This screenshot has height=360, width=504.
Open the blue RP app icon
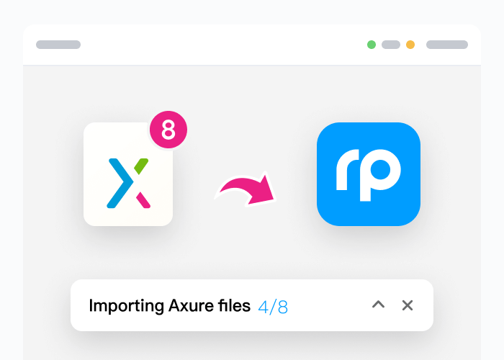(368, 174)
